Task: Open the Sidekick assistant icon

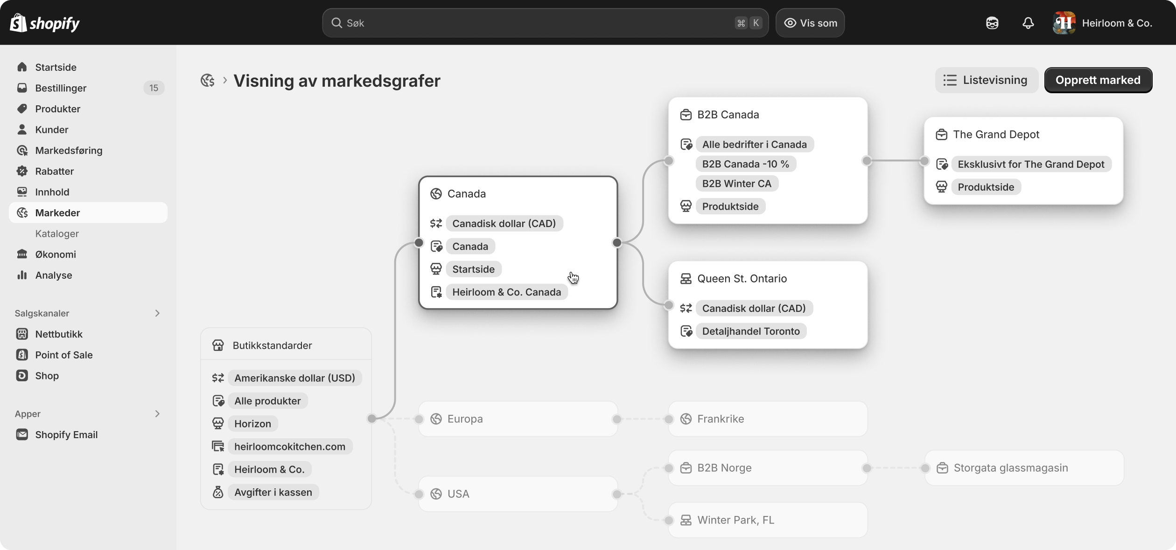Action: point(992,23)
